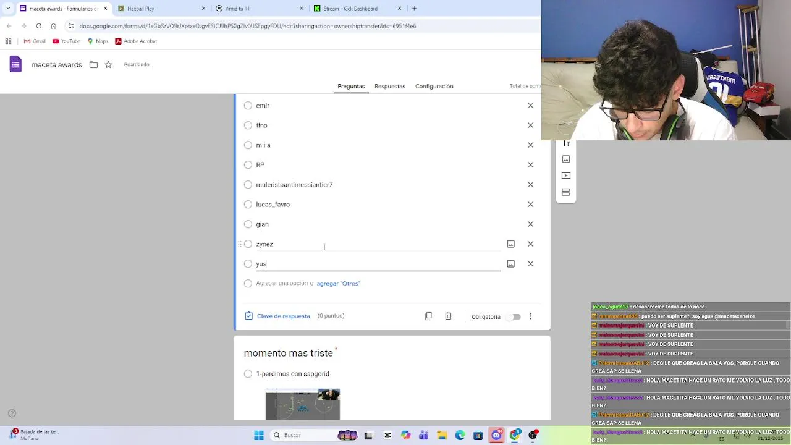Switch to the 'Respuestas' tab
791x445 pixels.
click(390, 86)
